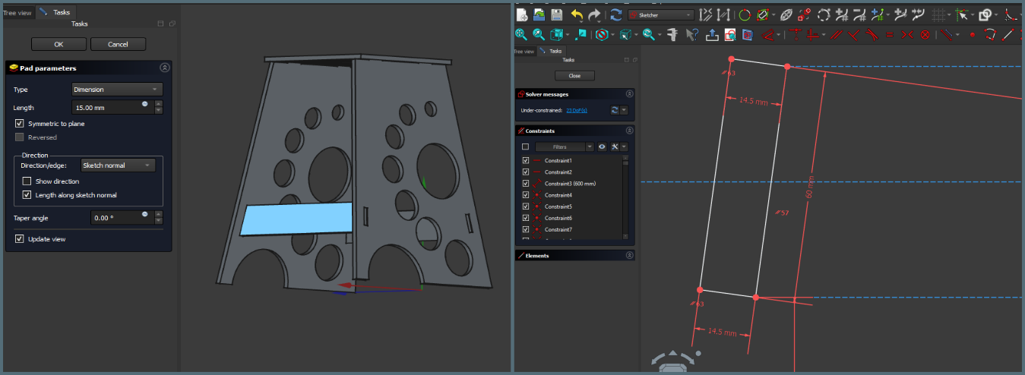Click Cancel in Pad tasks panel
Image resolution: width=1025 pixels, height=375 pixels.
(118, 44)
